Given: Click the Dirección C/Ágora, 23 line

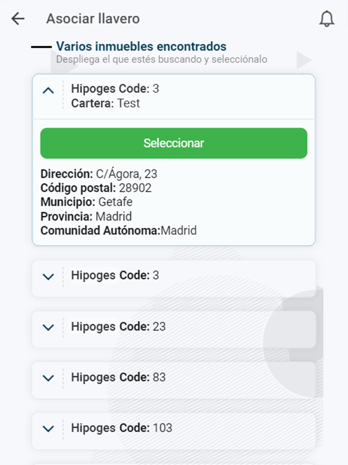Looking at the screenshot, I should click(x=99, y=174).
